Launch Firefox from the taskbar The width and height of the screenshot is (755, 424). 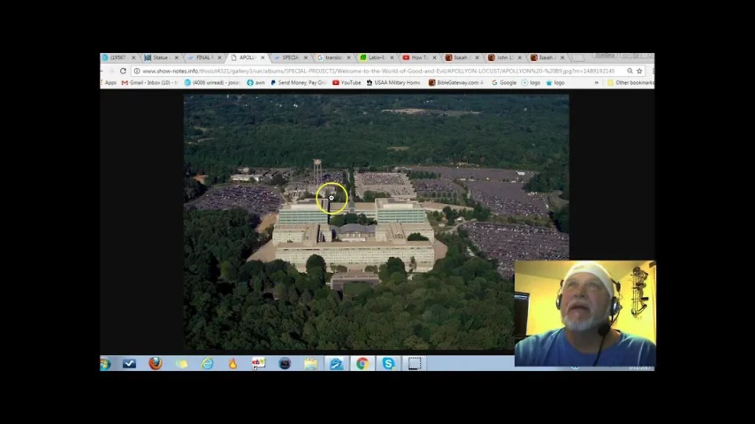pos(155,363)
